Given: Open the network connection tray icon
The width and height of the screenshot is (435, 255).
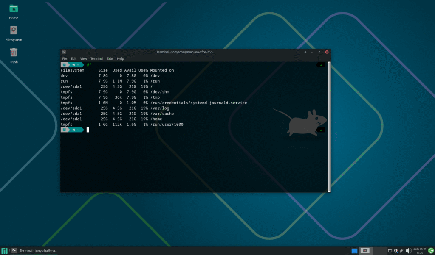Looking at the screenshot, I should pyautogui.click(x=390, y=251).
